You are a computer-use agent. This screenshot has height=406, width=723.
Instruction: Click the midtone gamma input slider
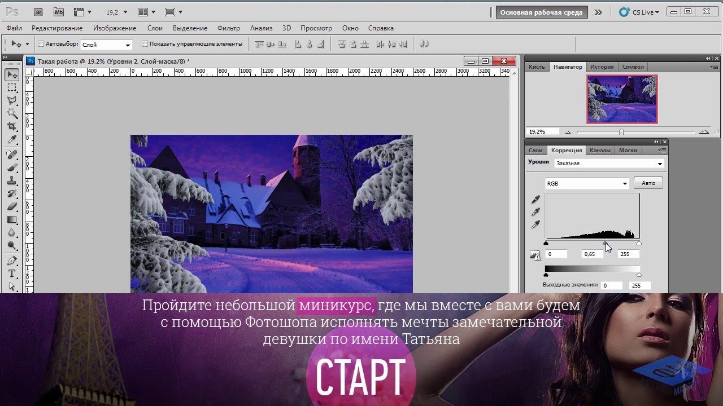[605, 244]
